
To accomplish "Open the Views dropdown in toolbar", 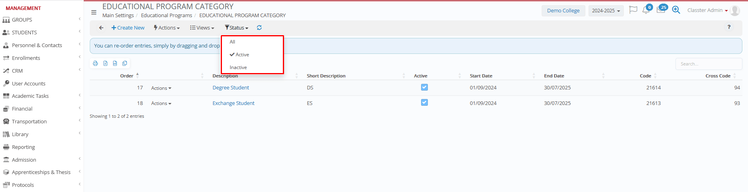I will (202, 28).
